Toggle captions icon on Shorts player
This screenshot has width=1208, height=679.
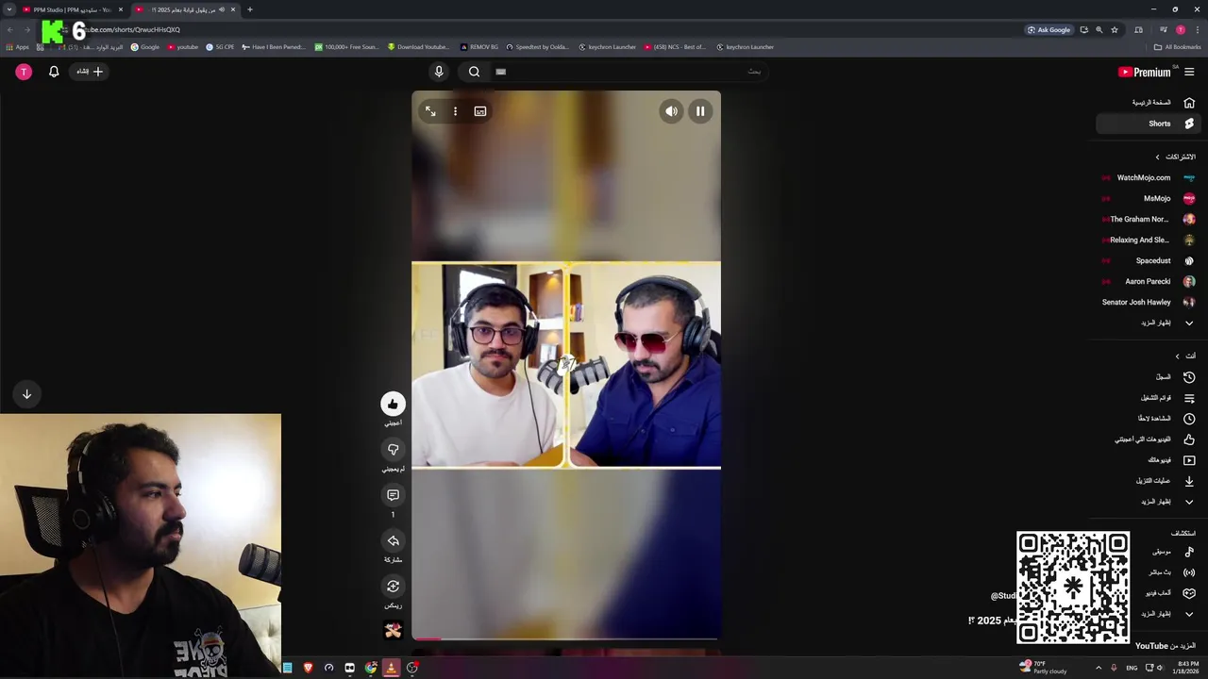point(480,111)
